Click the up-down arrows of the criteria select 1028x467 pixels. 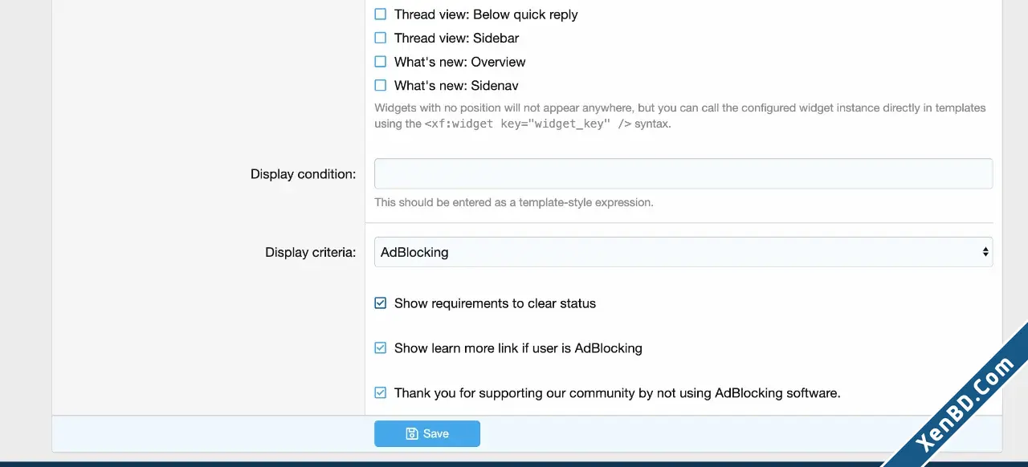click(x=985, y=252)
